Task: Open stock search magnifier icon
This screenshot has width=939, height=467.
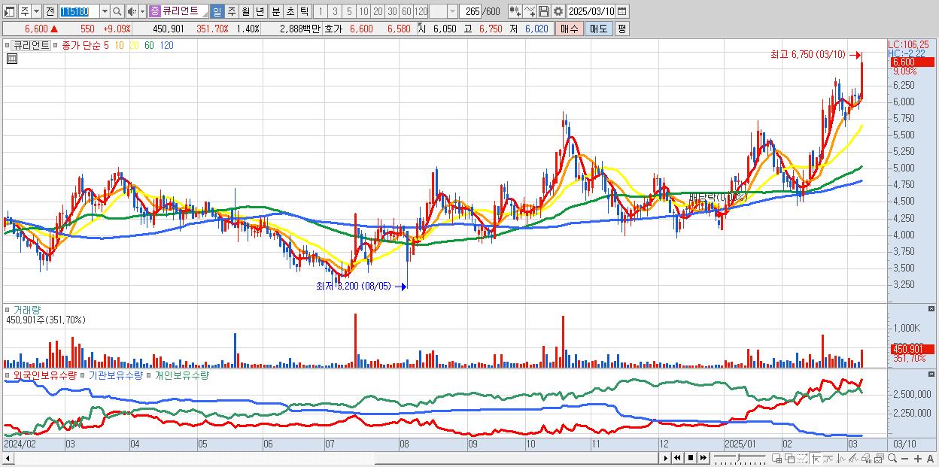Action: 117,11
